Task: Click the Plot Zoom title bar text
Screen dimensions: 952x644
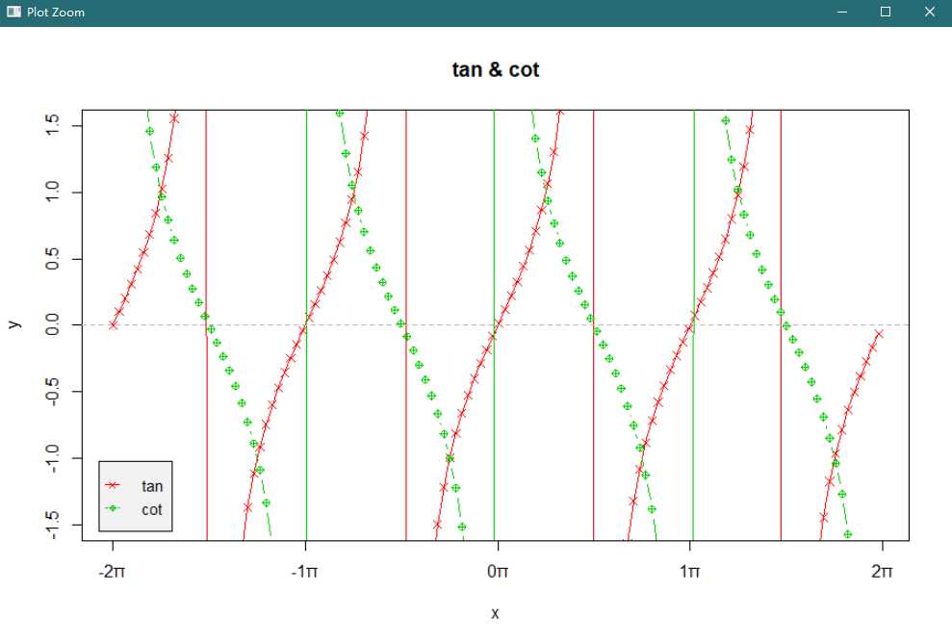Action: coord(56,13)
